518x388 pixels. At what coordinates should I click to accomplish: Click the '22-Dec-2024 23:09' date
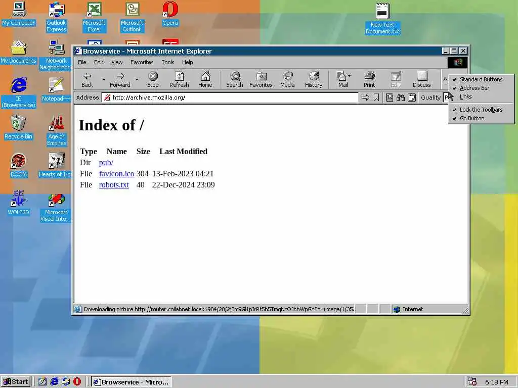(183, 185)
